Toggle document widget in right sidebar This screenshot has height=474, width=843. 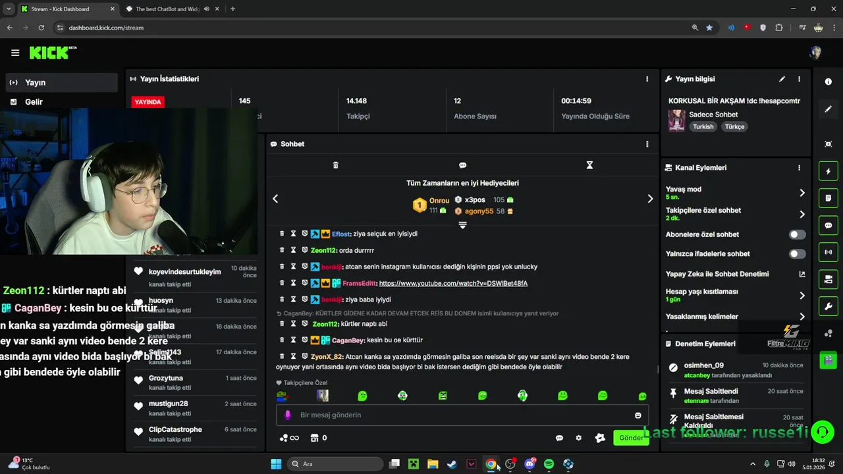point(828,198)
